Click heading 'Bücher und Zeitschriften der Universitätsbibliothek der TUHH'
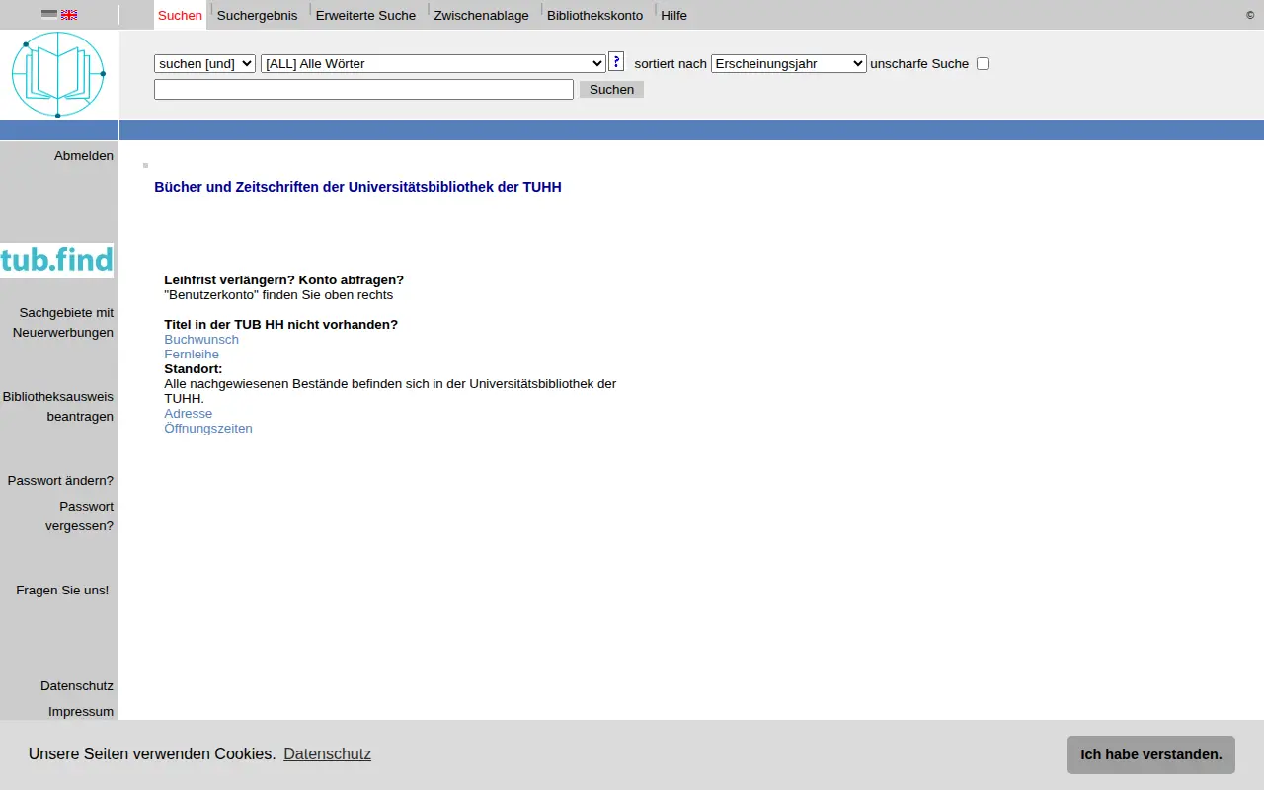The height and width of the screenshot is (790, 1264). click(357, 187)
